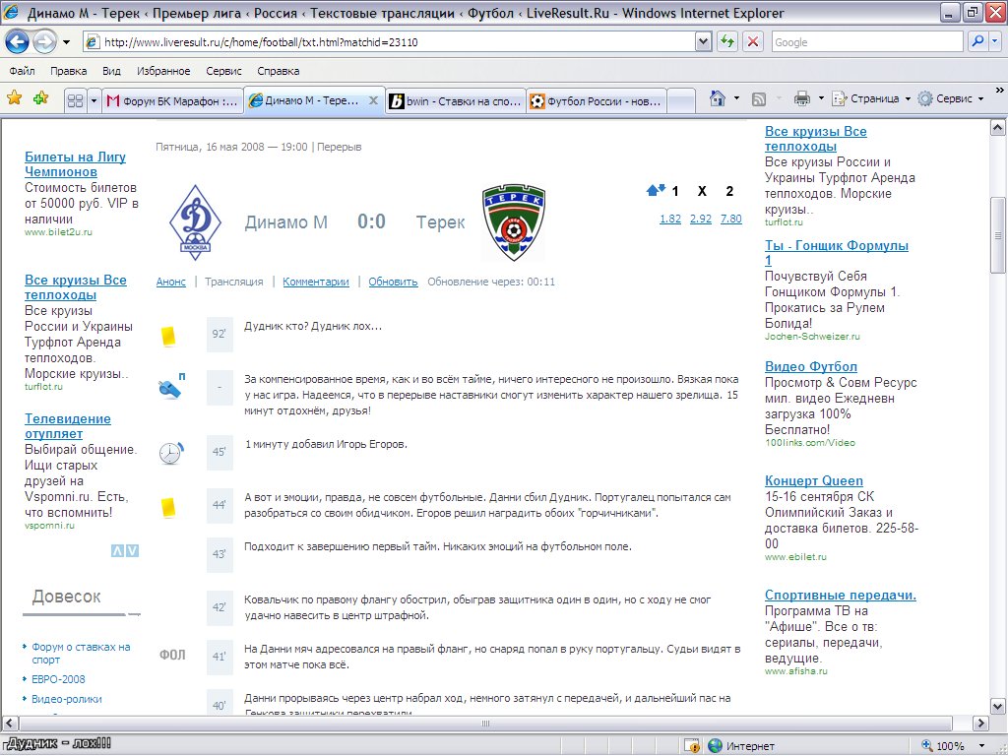The width and height of the screenshot is (1008, 756).
Task: Open the Комментарии link
Action: click(x=316, y=282)
